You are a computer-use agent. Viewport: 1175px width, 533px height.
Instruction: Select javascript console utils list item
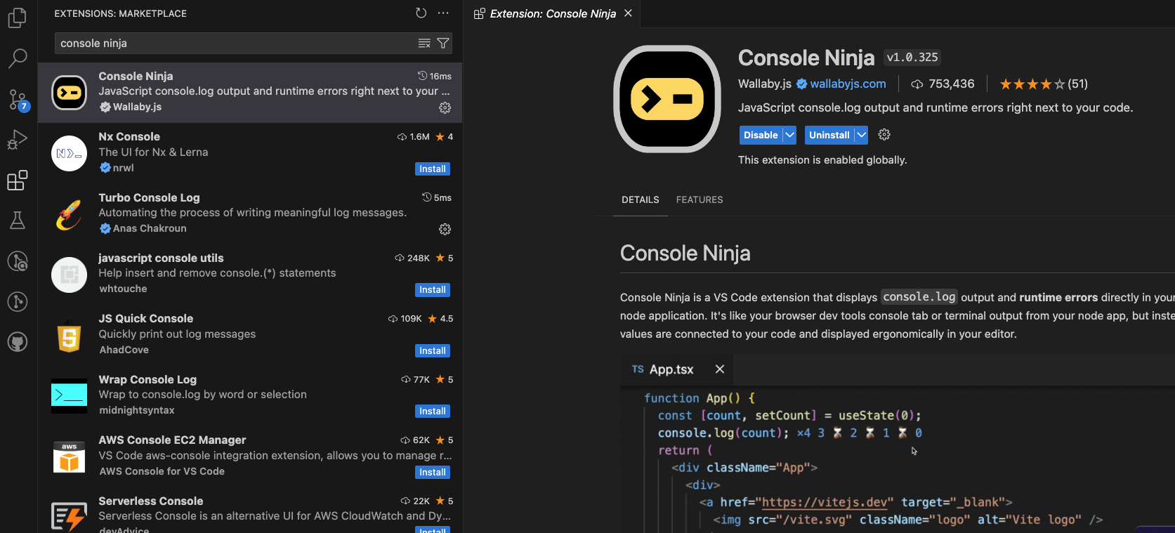click(250, 275)
